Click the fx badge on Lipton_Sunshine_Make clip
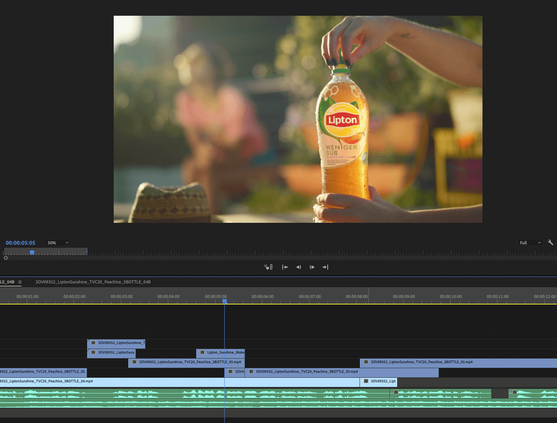 (202, 352)
